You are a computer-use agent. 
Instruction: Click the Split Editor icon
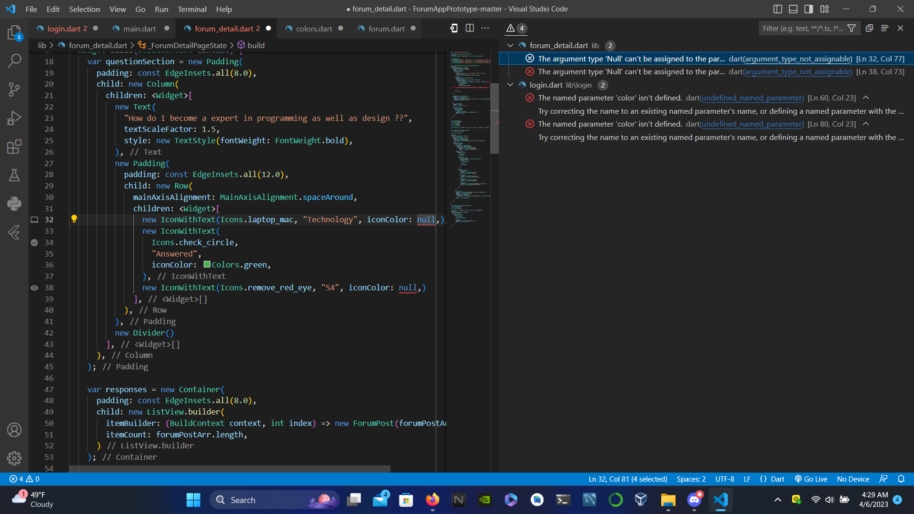pos(470,28)
